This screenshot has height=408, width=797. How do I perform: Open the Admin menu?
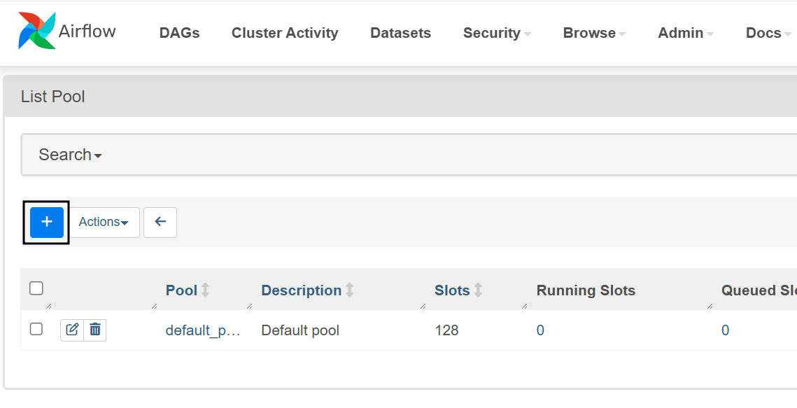[x=686, y=33]
